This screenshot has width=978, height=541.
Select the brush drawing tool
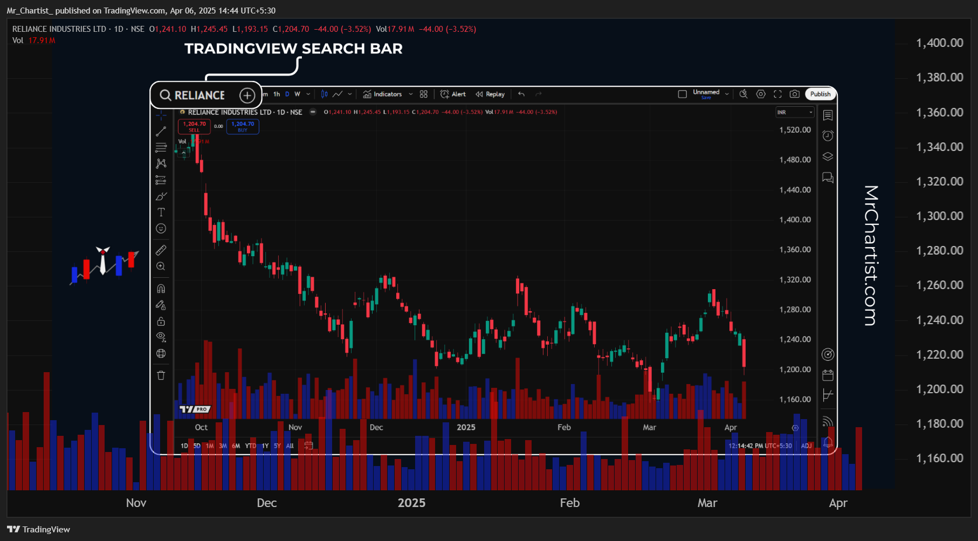pyautogui.click(x=161, y=196)
